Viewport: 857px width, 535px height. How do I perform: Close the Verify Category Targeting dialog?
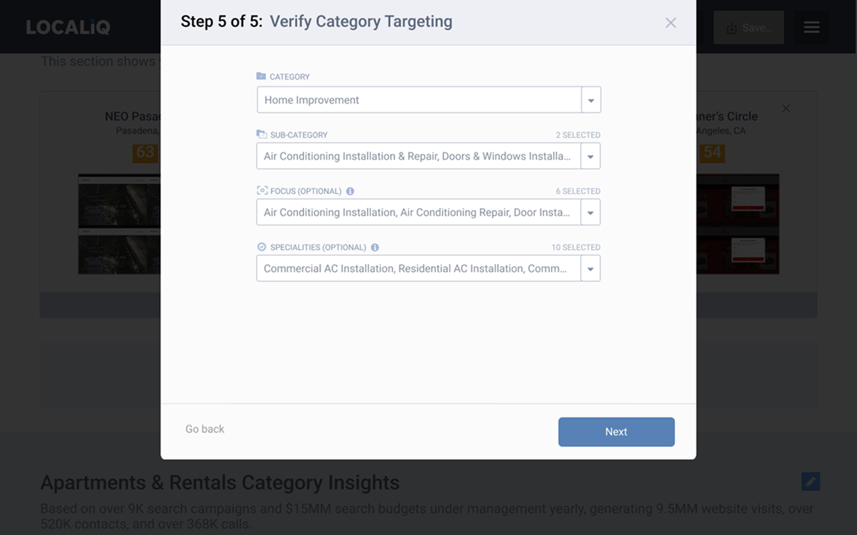670,23
